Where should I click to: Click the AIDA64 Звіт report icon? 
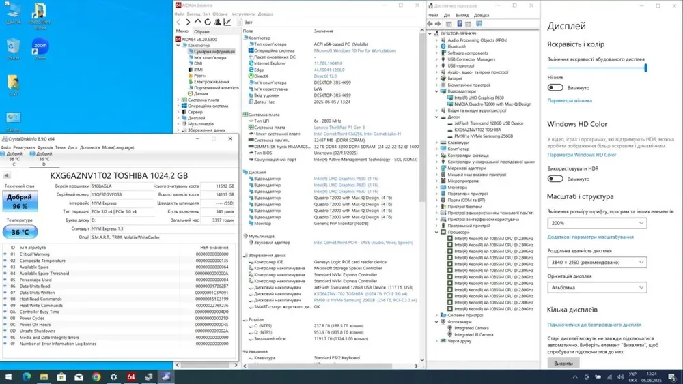[240, 23]
